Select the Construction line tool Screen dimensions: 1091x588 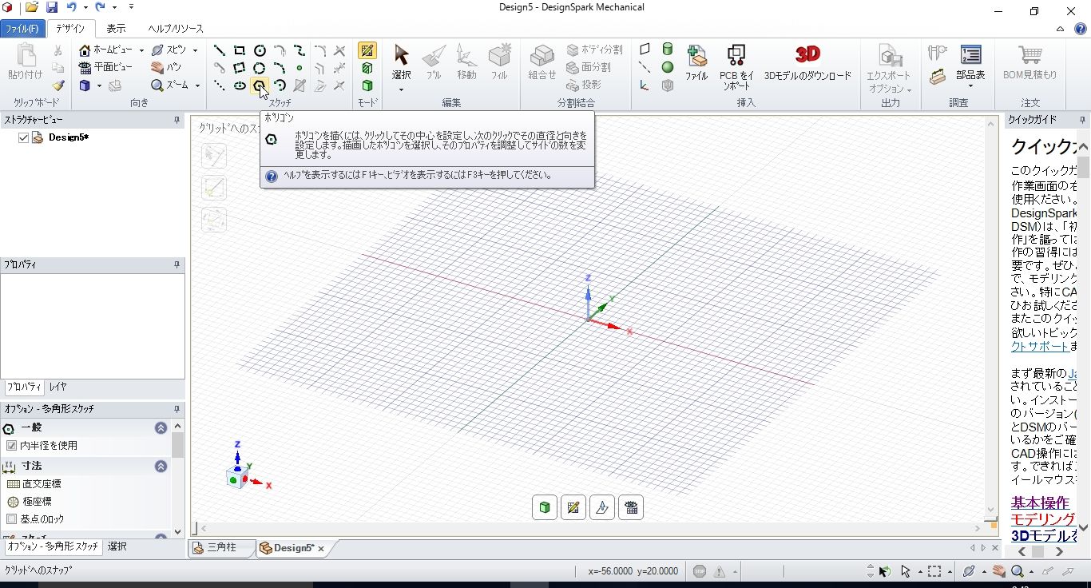click(219, 85)
